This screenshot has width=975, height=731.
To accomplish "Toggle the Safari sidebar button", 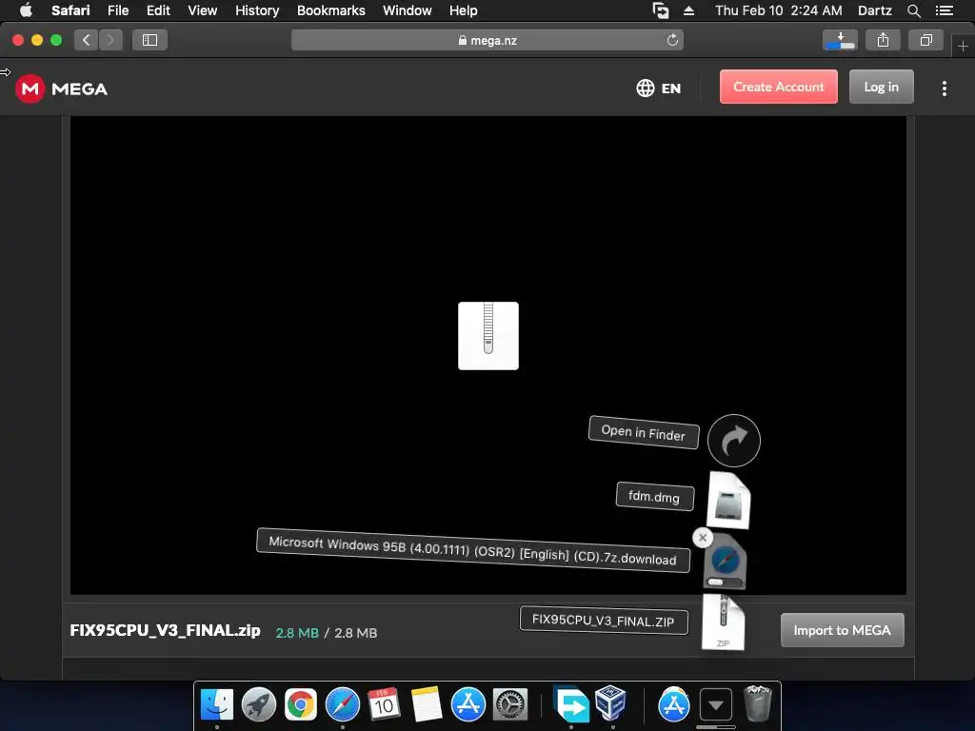I will 149,40.
